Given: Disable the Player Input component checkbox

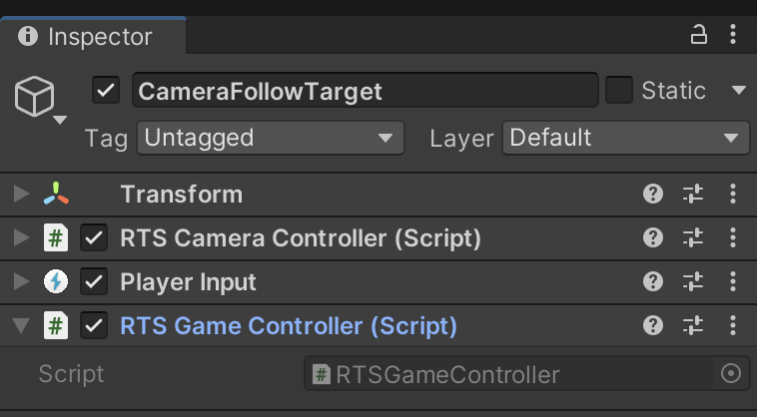Looking at the screenshot, I should tap(94, 281).
